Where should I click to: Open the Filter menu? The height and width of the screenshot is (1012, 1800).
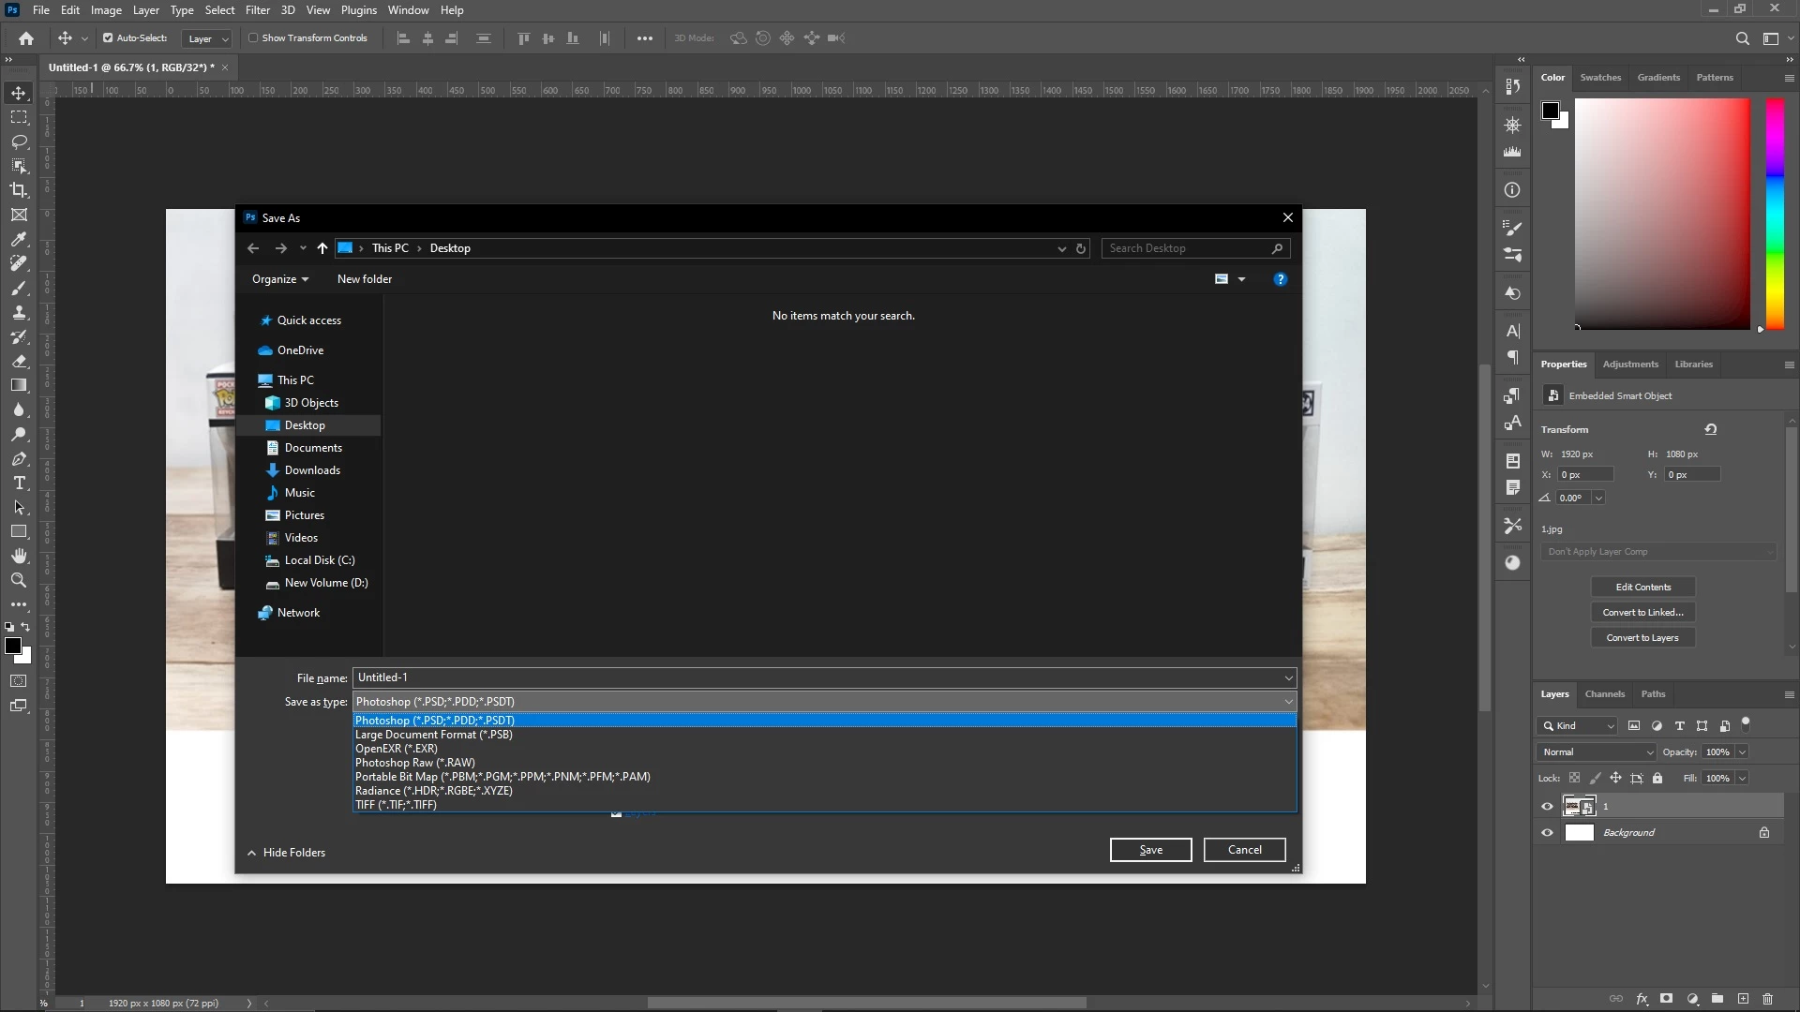click(x=257, y=10)
